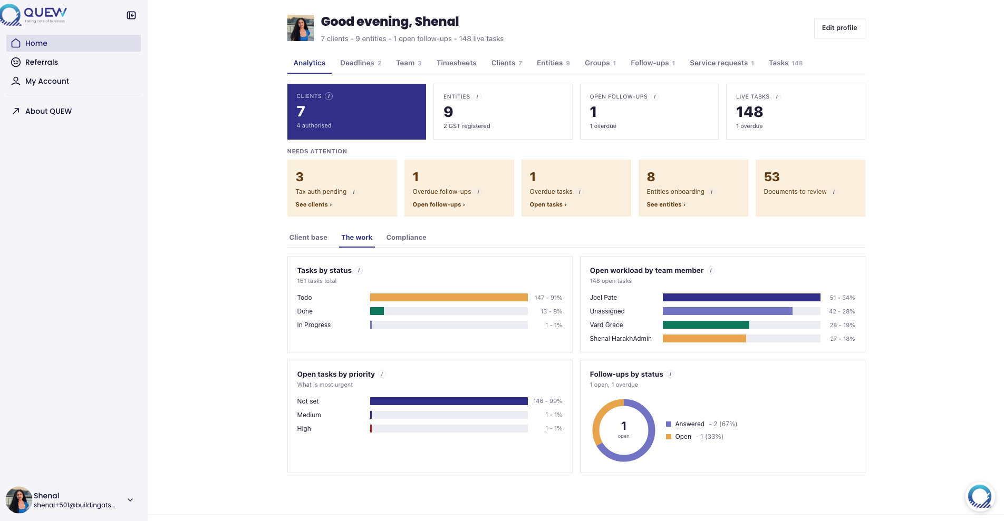
Task: Click info icon next to Follow-ups by status
Action: tap(671, 375)
